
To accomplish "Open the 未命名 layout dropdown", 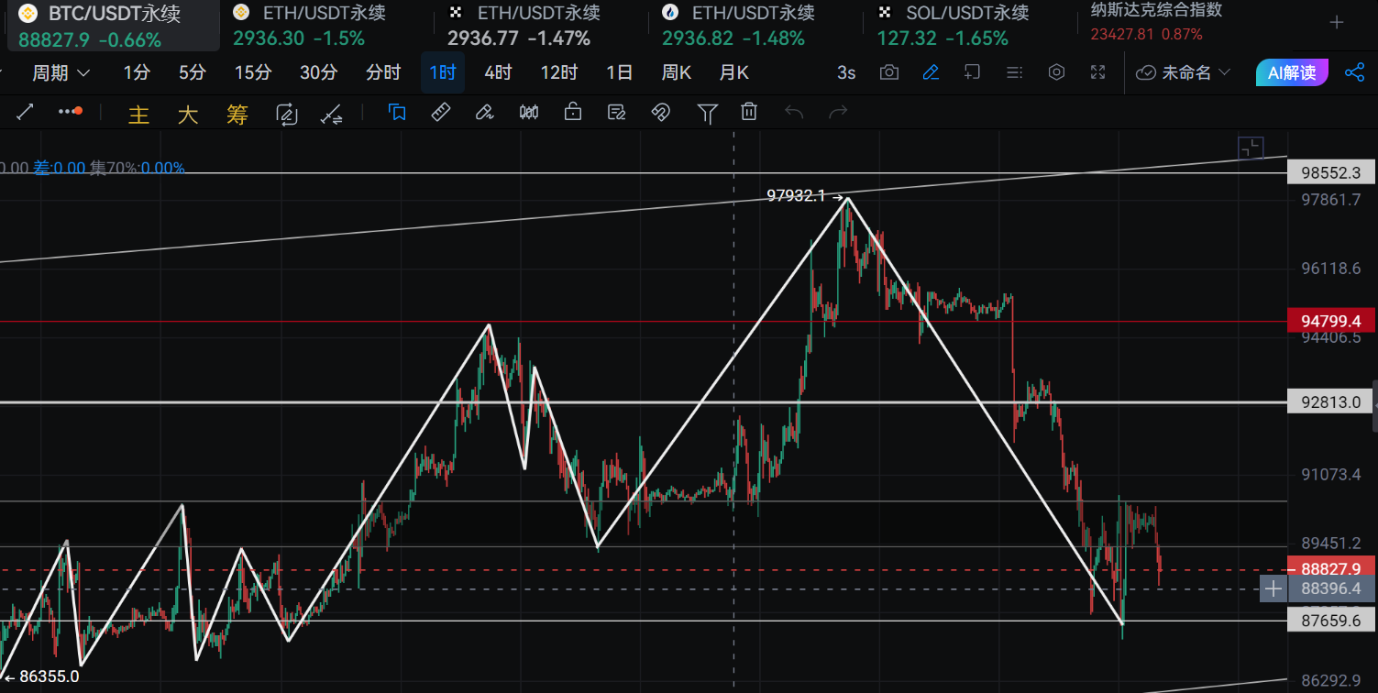I will tap(1183, 72).
